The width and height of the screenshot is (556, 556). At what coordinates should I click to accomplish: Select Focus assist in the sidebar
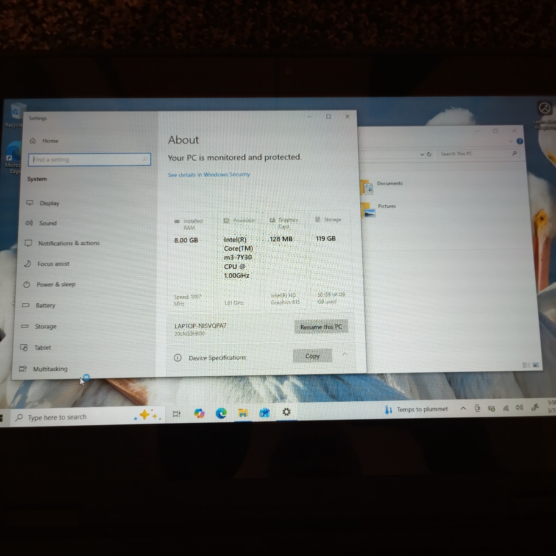47,264
